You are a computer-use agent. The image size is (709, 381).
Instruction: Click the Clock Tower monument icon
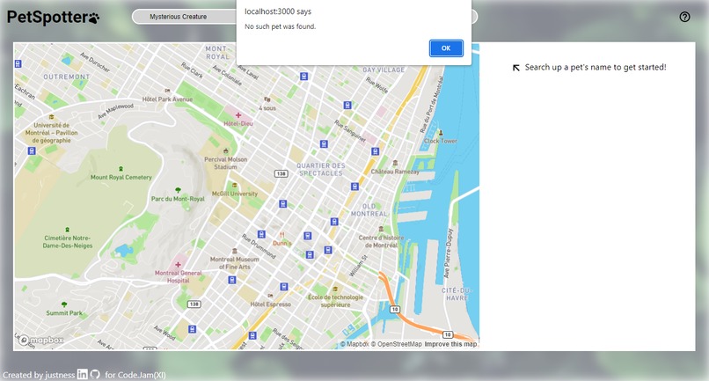[x=441, y=133]
